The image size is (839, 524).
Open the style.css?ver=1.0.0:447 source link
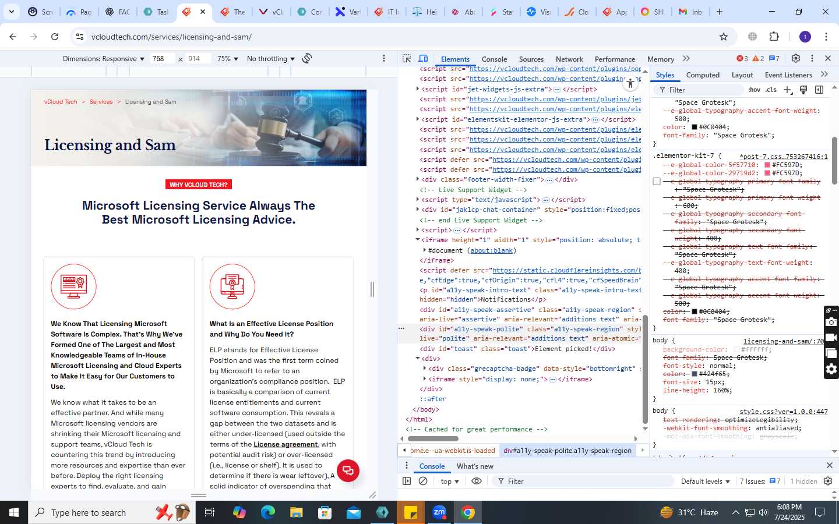pos(784,412)
